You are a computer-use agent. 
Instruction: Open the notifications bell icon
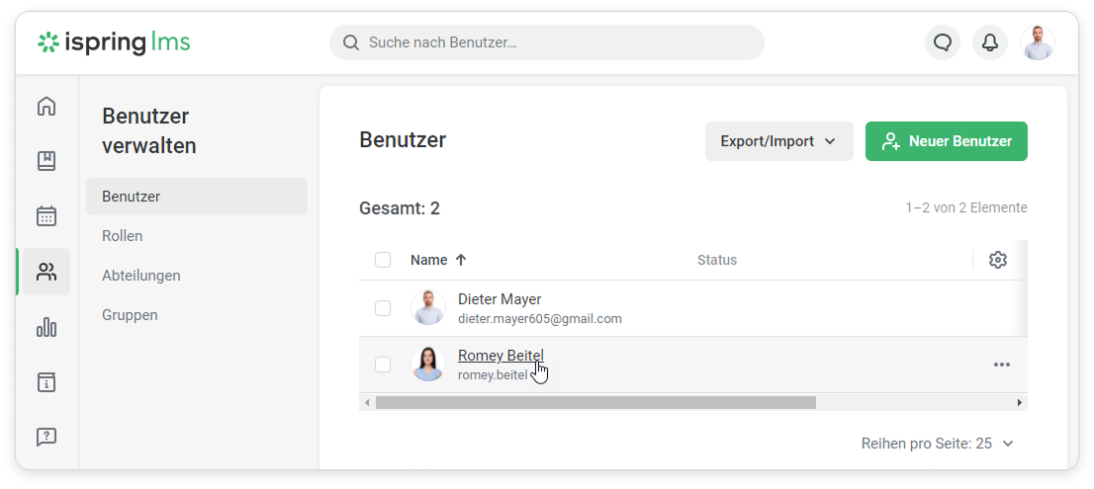989,42
